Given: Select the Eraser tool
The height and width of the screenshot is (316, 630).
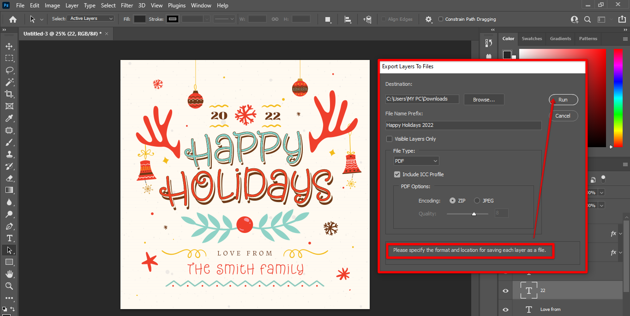Looking at the screenshot, I should [9, 178].
